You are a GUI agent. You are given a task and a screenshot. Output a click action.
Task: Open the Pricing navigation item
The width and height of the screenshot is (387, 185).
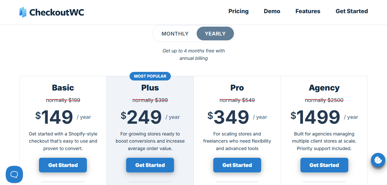coord(239,11)
